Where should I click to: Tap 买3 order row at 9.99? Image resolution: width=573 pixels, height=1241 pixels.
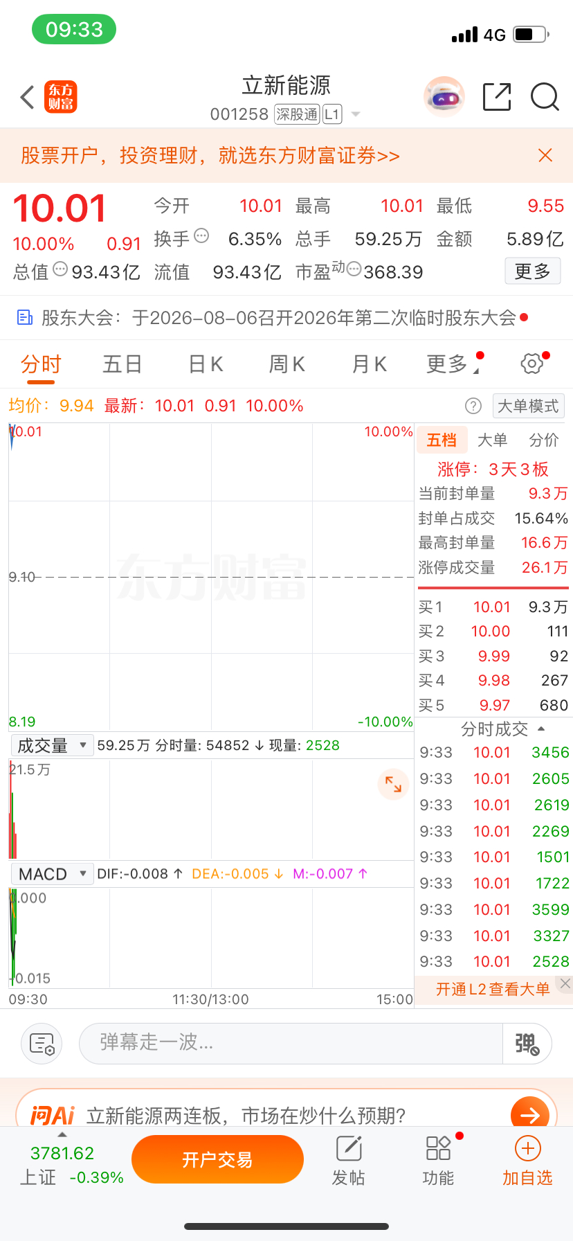(x=493, y=657)
